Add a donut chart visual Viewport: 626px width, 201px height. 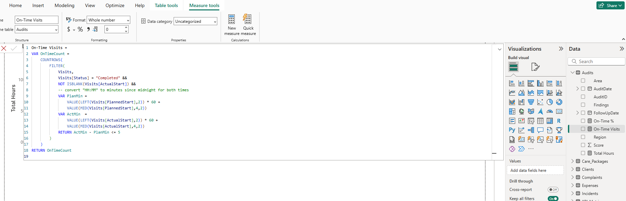tap(559, 102)
